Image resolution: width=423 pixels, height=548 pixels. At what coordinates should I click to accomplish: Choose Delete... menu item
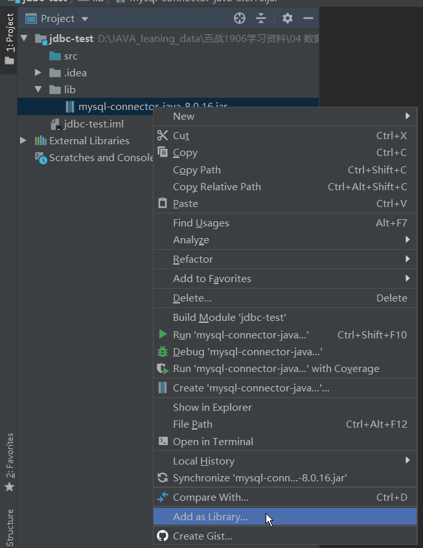285,298
